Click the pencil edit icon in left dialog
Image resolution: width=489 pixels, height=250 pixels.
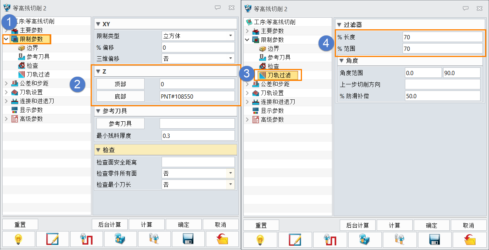[x=52, y=239]
